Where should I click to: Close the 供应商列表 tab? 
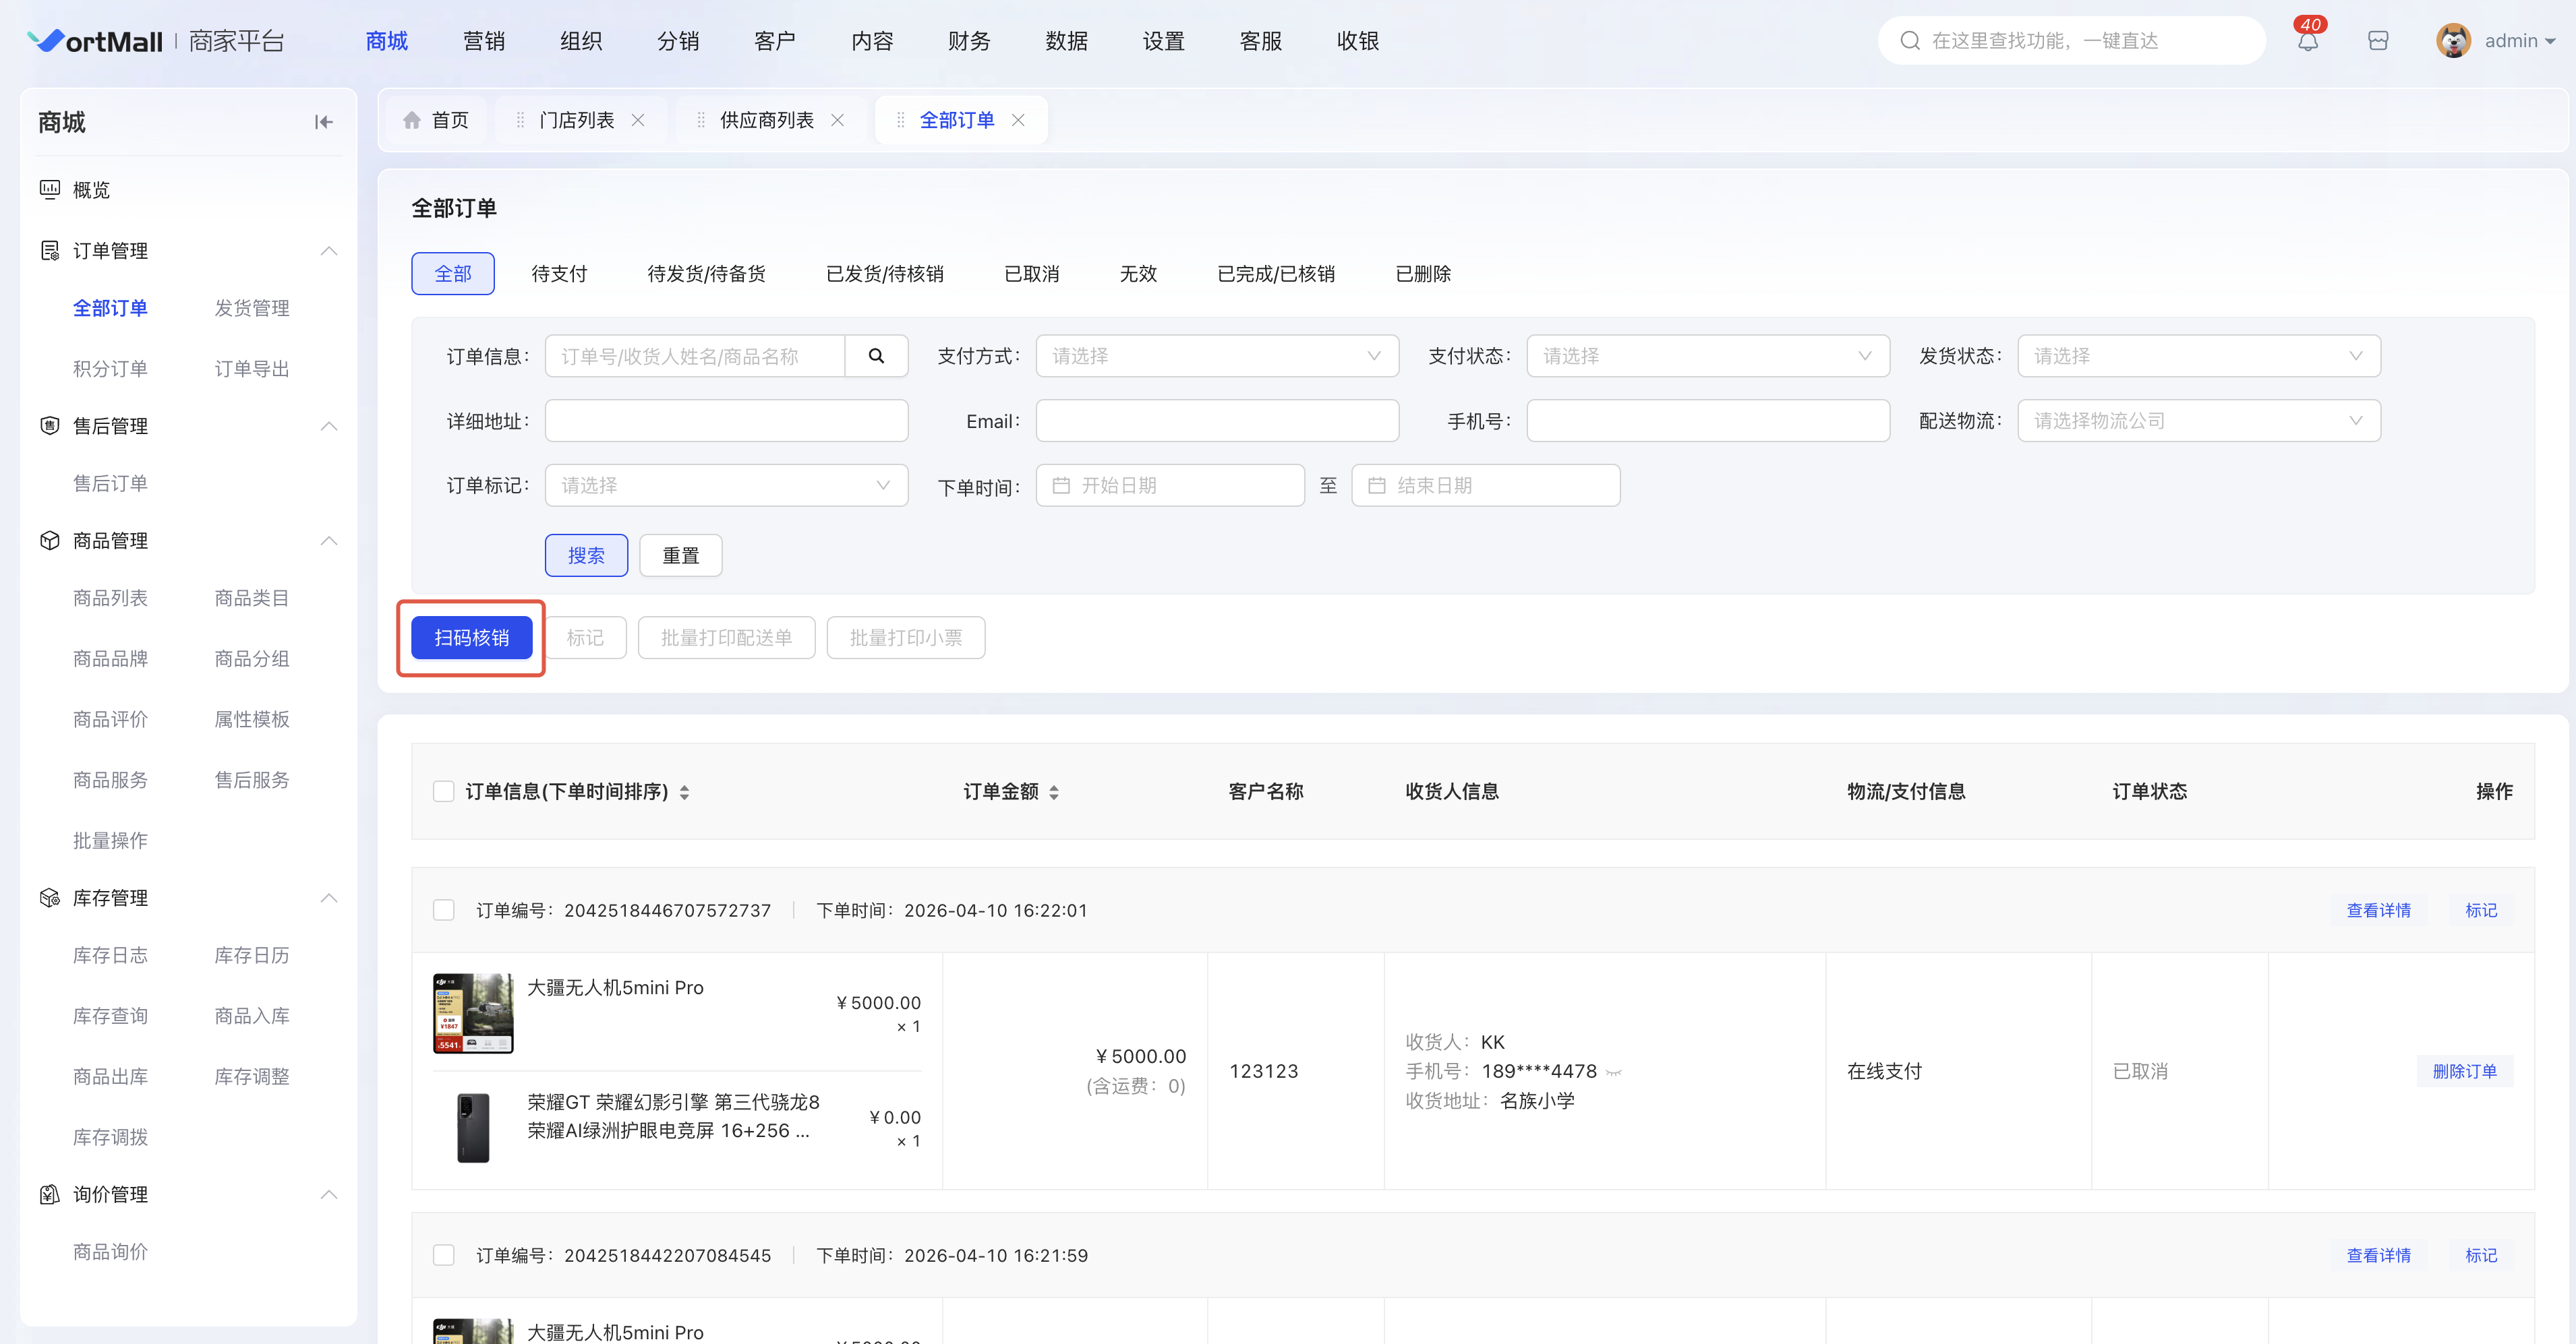[x=838, y=120]
